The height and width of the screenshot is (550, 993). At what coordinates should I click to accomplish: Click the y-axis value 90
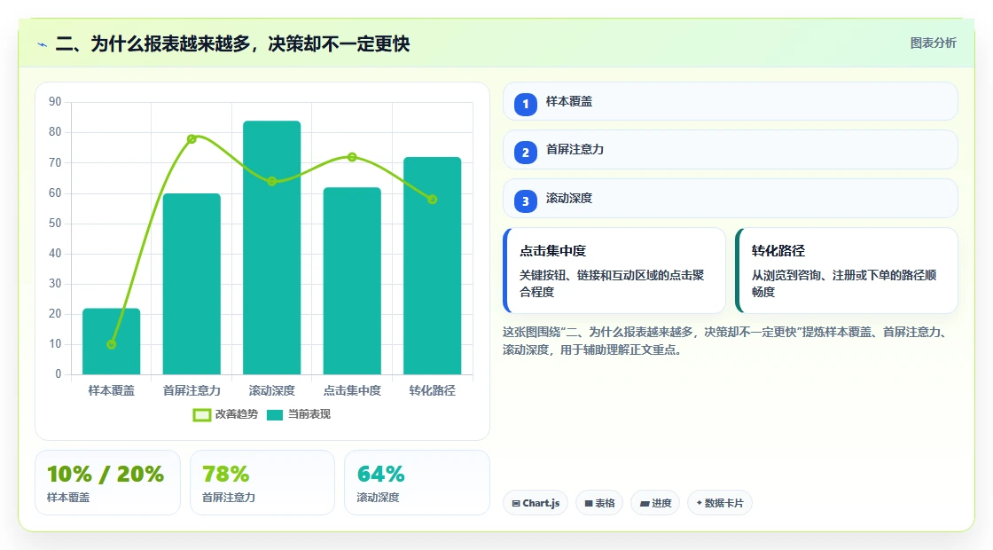click(55, 102)
